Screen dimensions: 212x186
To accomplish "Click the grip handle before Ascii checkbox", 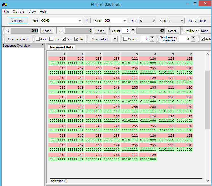I will [33, 39].
